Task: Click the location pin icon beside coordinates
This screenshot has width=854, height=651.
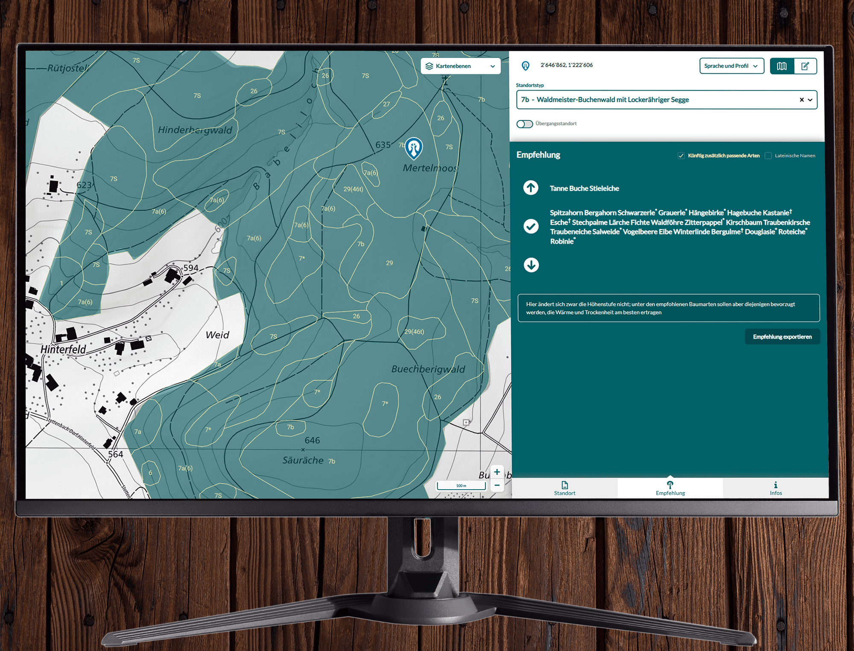Action: pyautogui.click(x=526, y=66)
